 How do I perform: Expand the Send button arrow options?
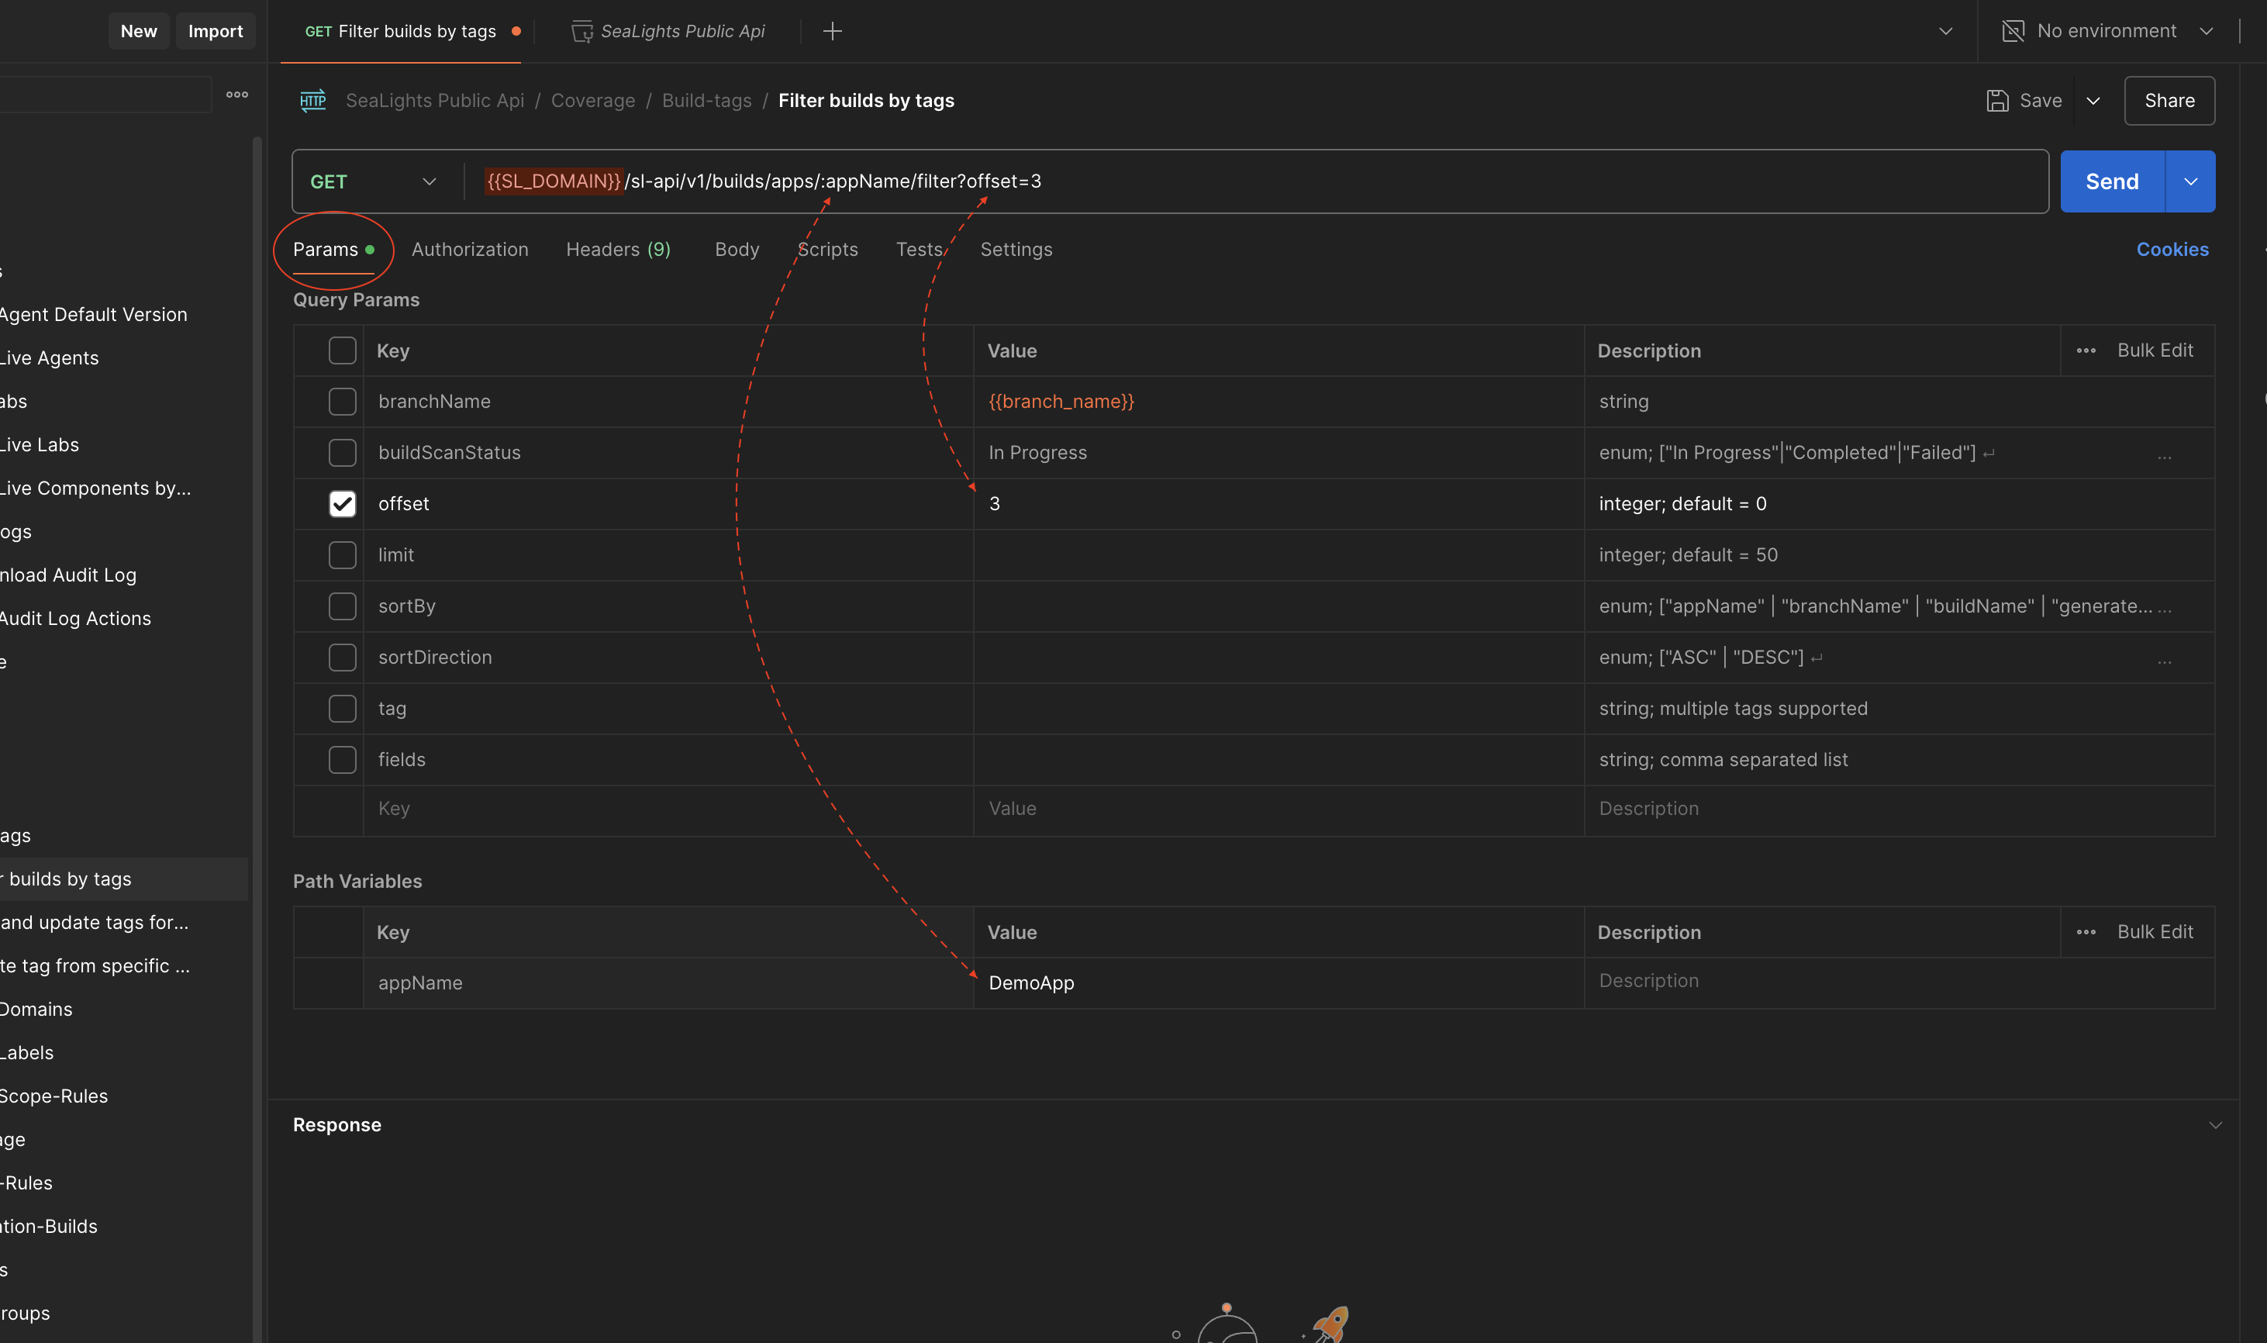(x=2190, y=182)
